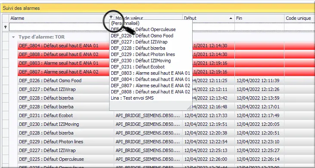The image size is (315, 168).
Task: Choose DEF_0803 Alarme seuil haut filter entry
Action: click(x=150, y=73)
